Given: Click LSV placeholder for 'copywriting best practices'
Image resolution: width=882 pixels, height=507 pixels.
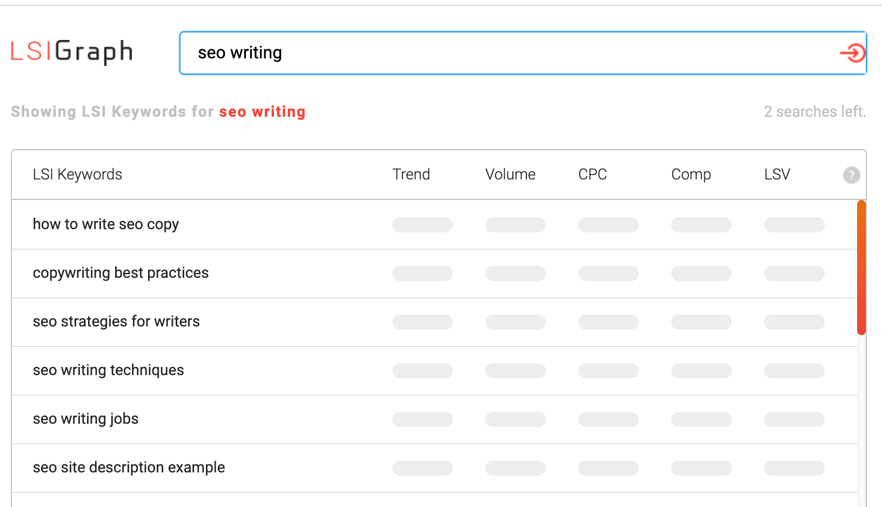Looking at the screenshot, I should (x=794, y=273).
